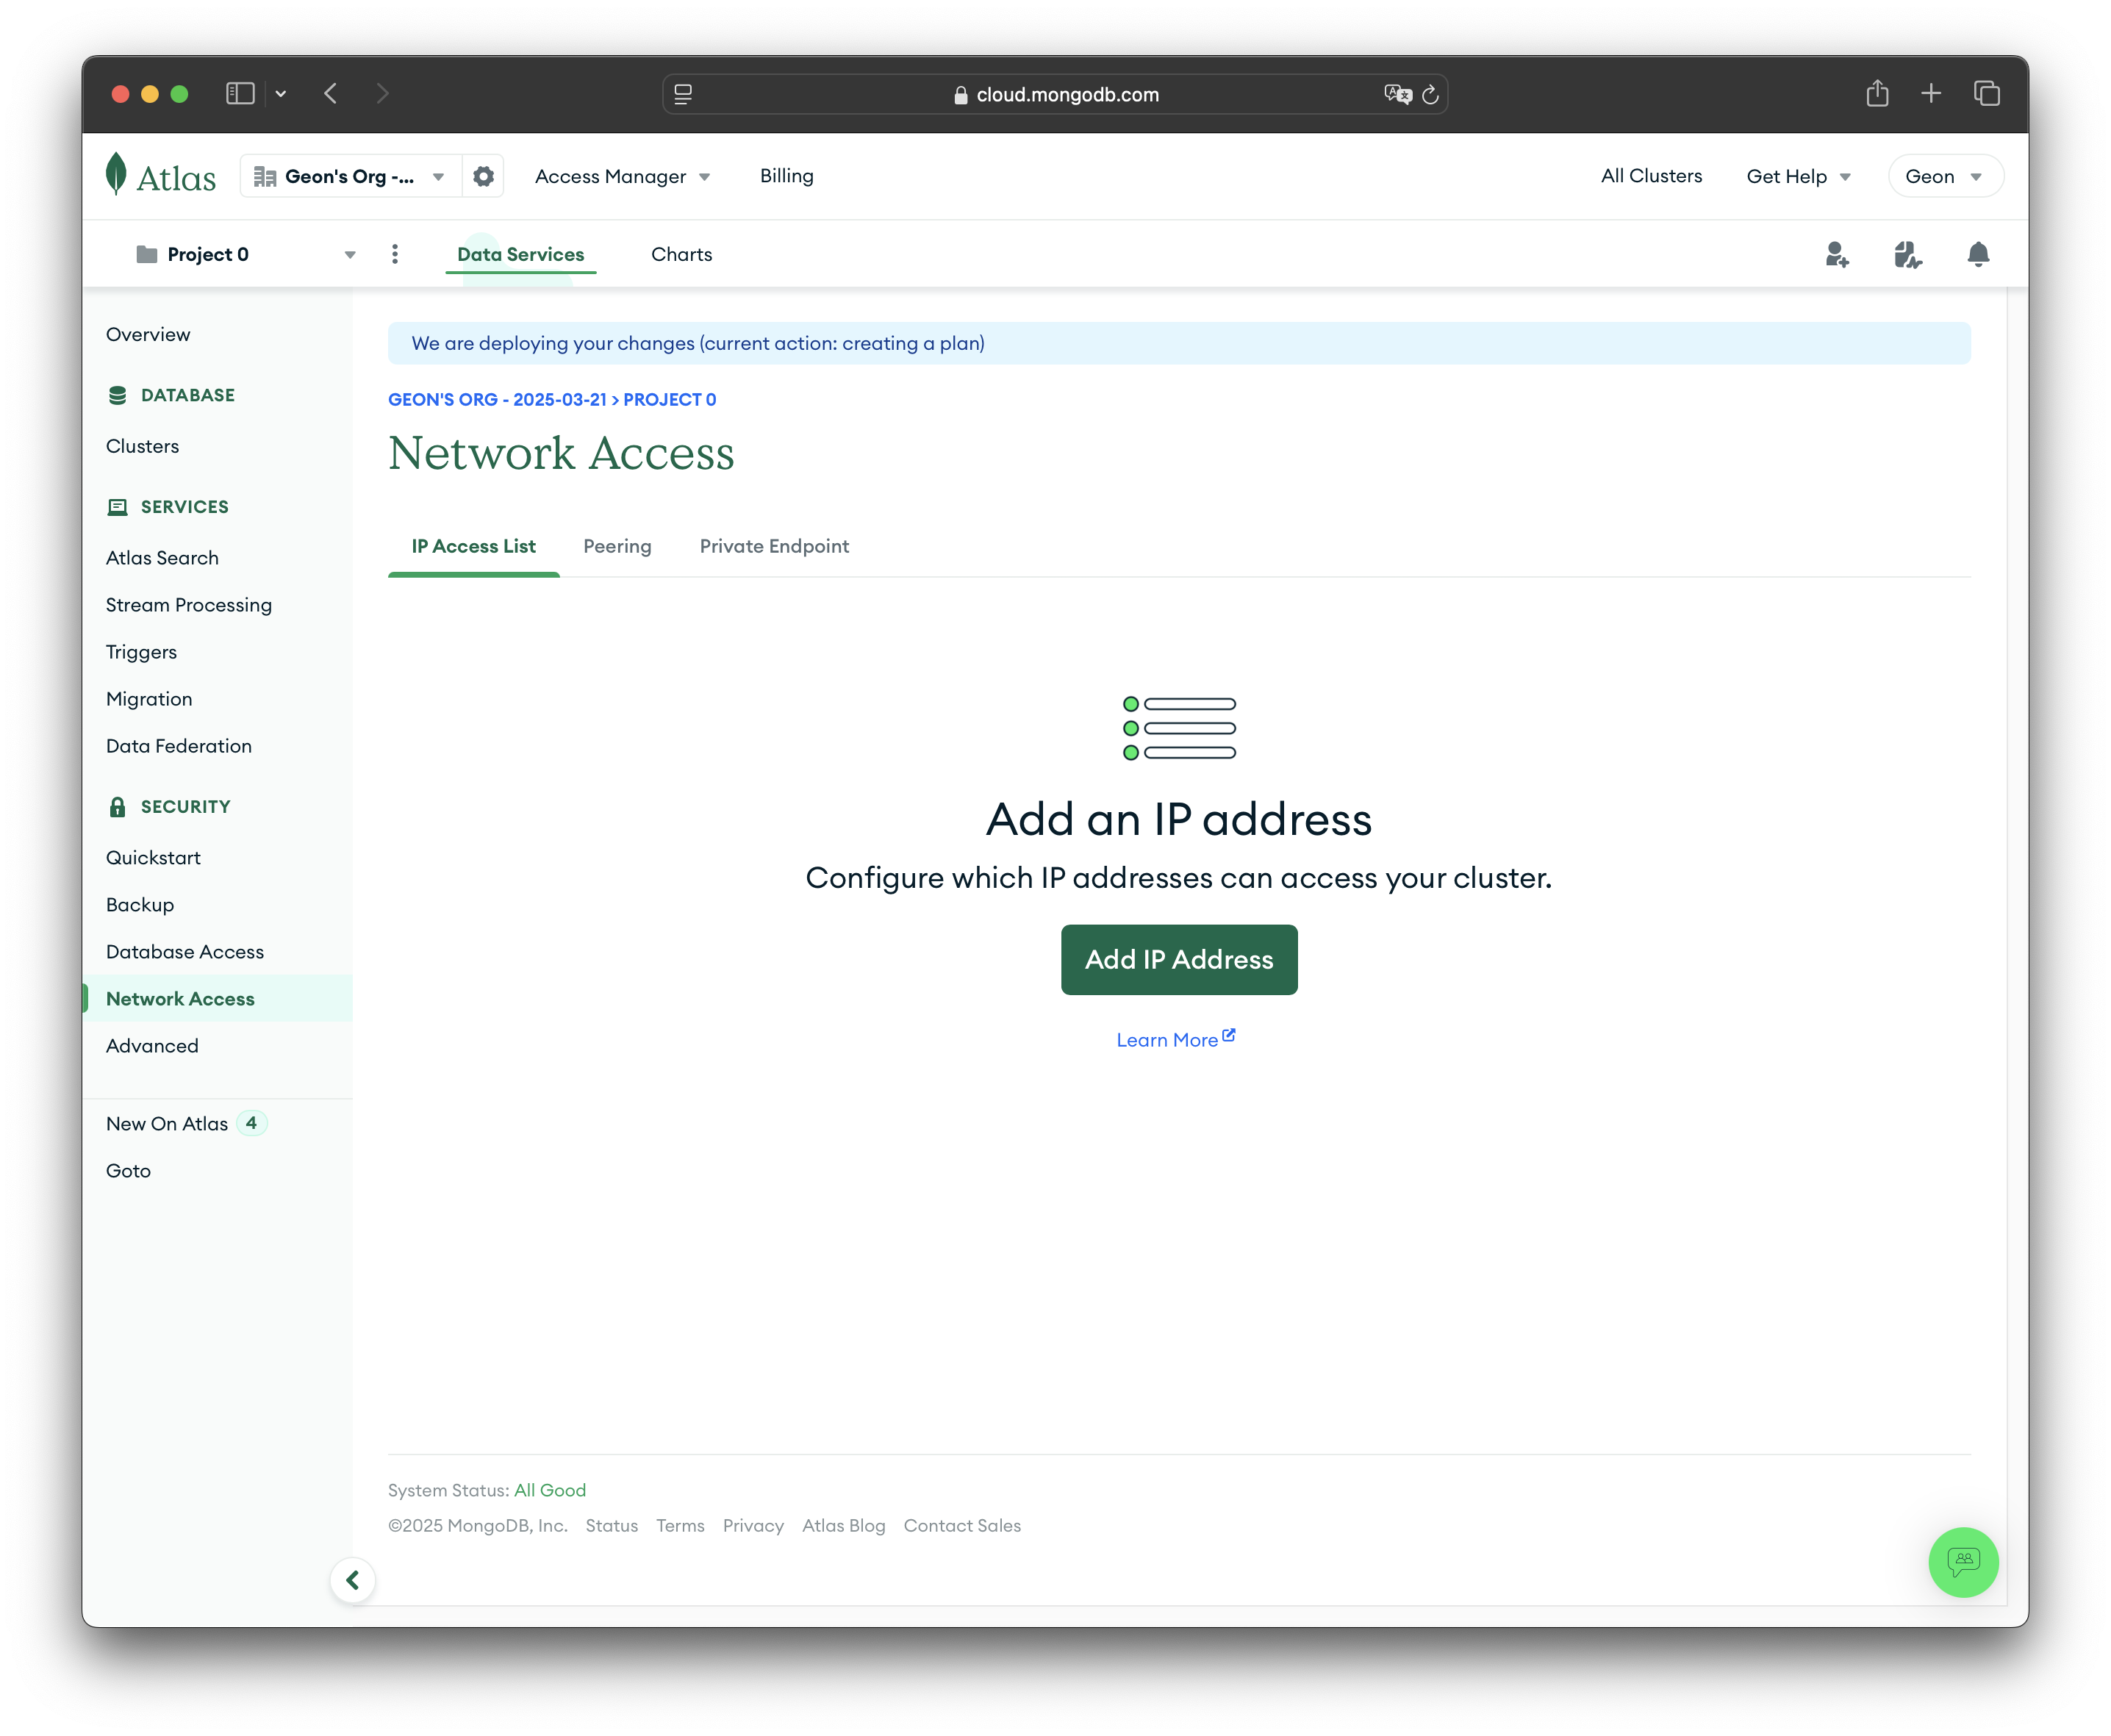Click the invite user icon
The width and height of the screenshot is (2111, 1736).
point(1836,254)
